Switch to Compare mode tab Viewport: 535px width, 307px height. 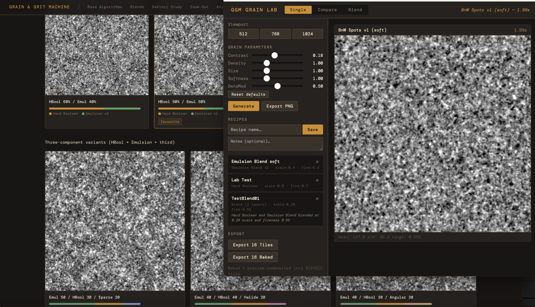[x=327, y=10]
